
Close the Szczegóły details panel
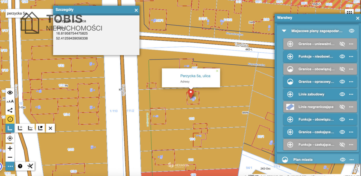tap(136, 10)
